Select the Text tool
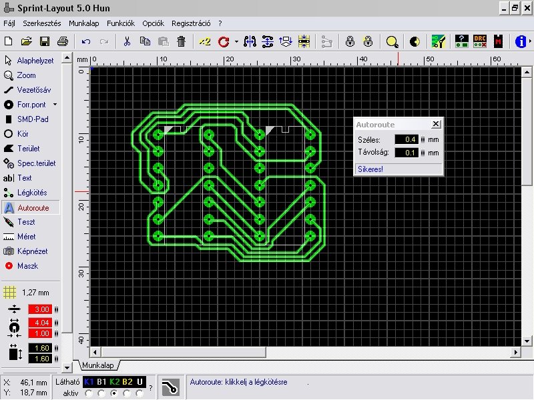The width and height of the screenshot is (534, 400). [x=30, y=178]
